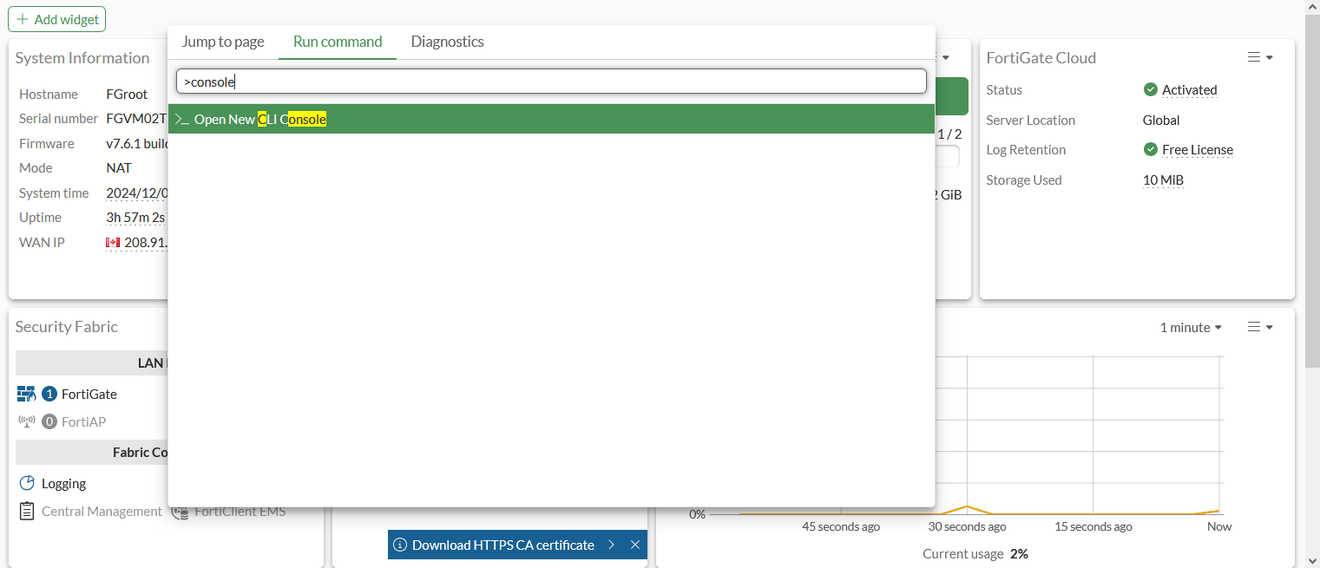Open the Diagnostics tab
The height and width of the screenshot is (568, 1320).
448,42
